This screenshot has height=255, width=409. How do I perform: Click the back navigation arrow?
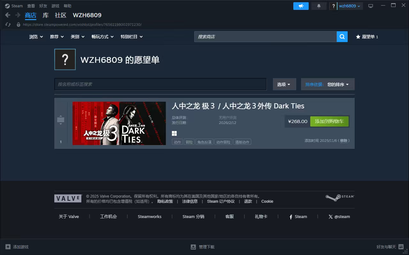click(8, 15)
